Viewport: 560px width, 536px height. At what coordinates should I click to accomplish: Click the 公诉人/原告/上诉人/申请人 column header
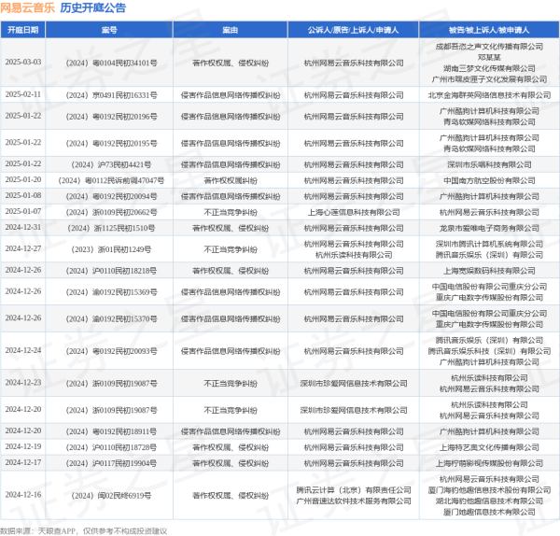pos(353,30)
